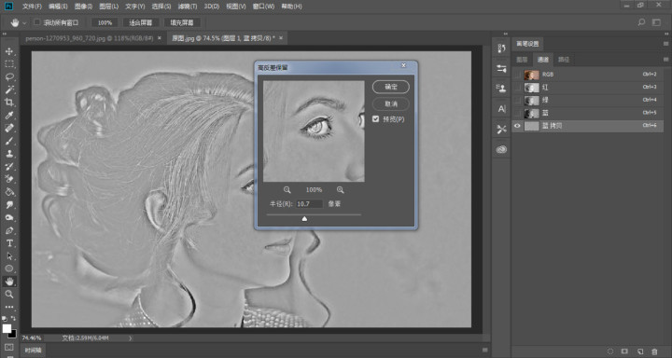Open the 图像(I) menu

click(83, 7)
